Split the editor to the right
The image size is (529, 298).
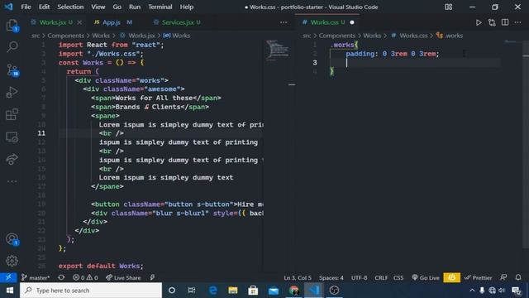coord(505,22)
